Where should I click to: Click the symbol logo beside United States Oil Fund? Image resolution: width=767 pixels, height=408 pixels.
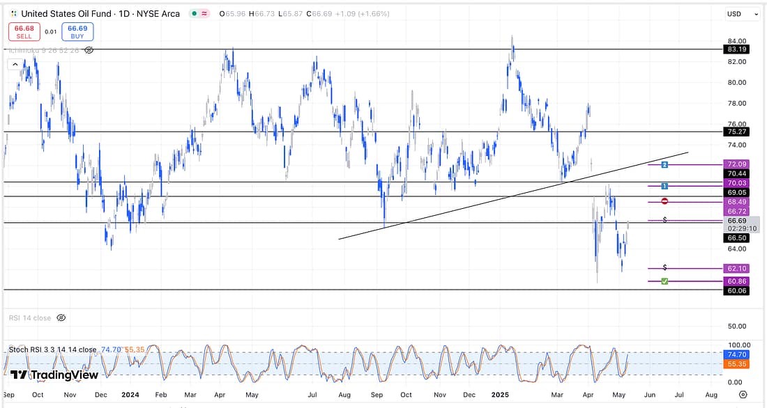pyautogui.click(x=13, y=14)
